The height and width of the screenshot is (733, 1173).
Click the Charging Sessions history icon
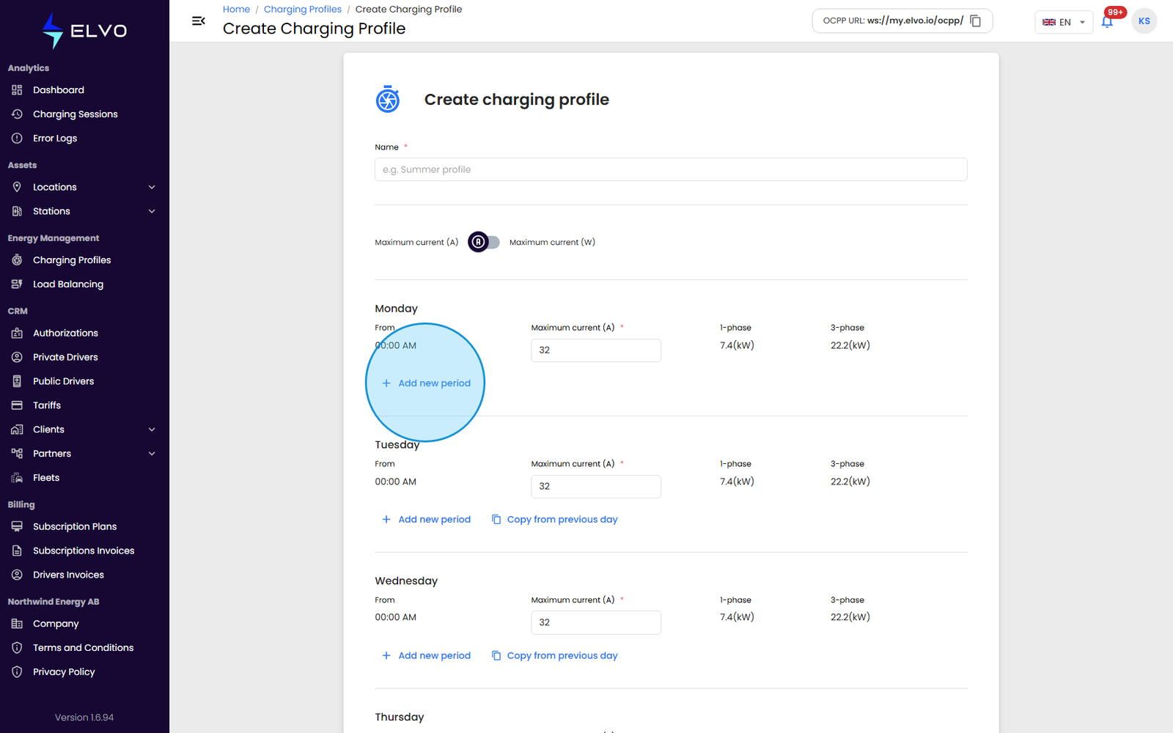(x=17, y=114)
